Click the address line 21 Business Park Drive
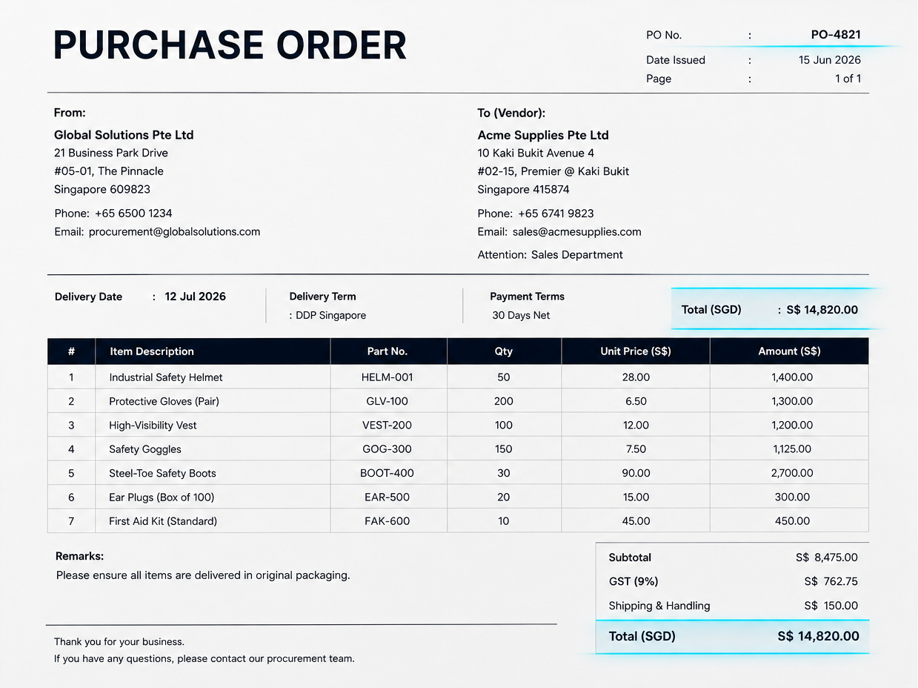918x688 pixels. click(111, 153)
